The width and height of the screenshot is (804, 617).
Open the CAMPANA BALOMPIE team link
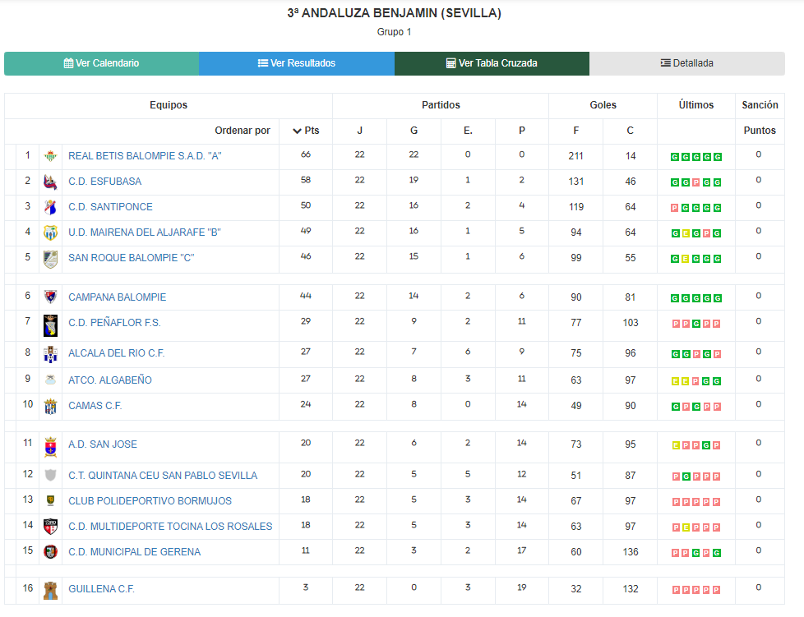click(117, 297)
